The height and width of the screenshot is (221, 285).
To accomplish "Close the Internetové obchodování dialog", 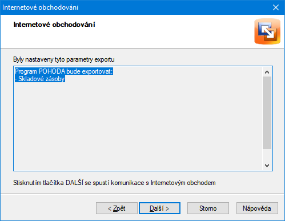I will [276, 7].
